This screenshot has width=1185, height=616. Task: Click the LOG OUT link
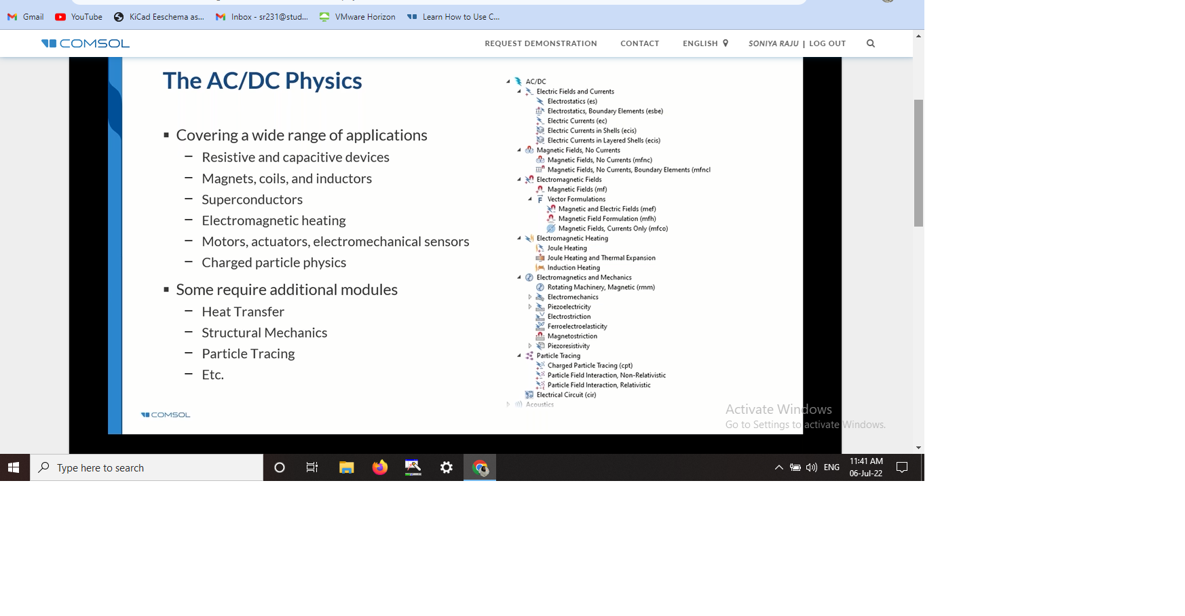tap(827, 43)
